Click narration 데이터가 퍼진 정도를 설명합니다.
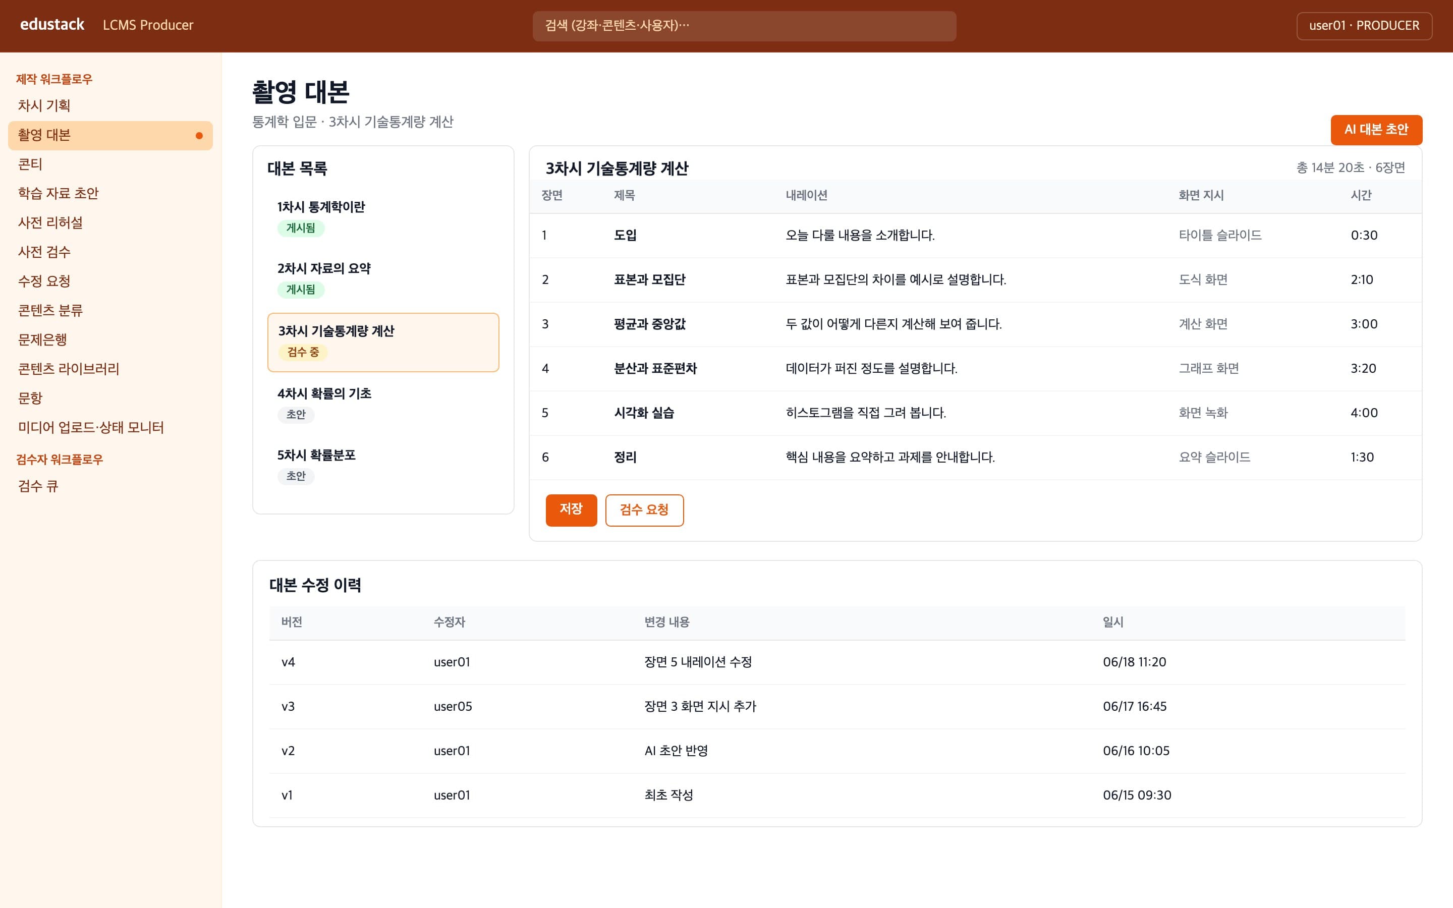1453x908 pixels. [871, 369]
